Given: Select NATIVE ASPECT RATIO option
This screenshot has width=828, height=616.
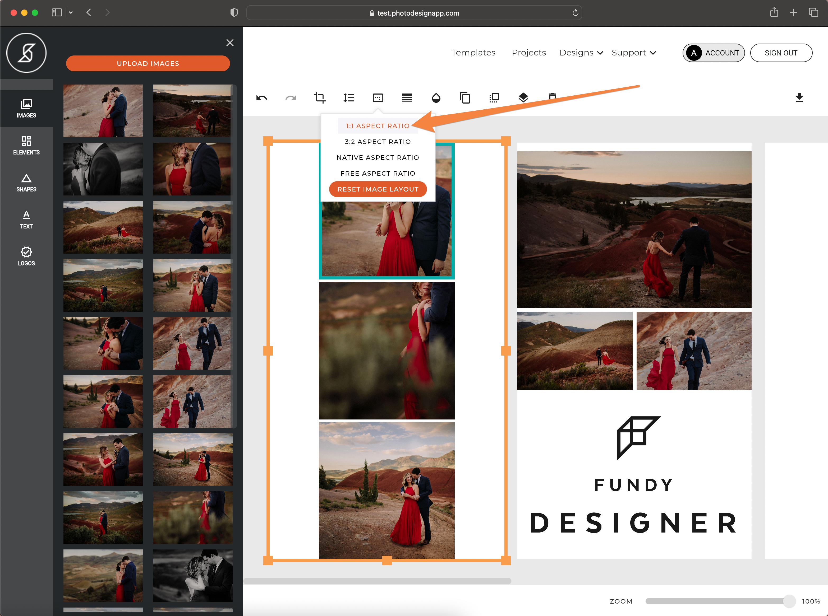Looking at the screenshot, I should click(x=378, y=157).
